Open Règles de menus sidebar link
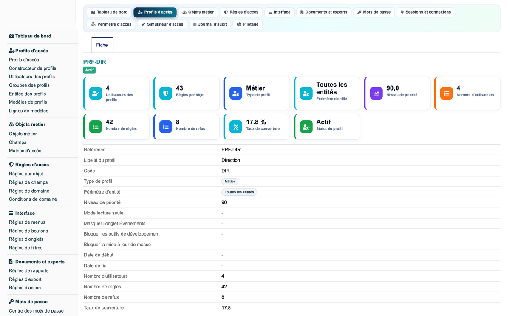510x316 pixels. 27,222
